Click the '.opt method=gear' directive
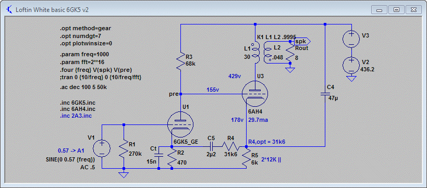The height and width of the screenshot is (188, 427). (x=85, y=28)
